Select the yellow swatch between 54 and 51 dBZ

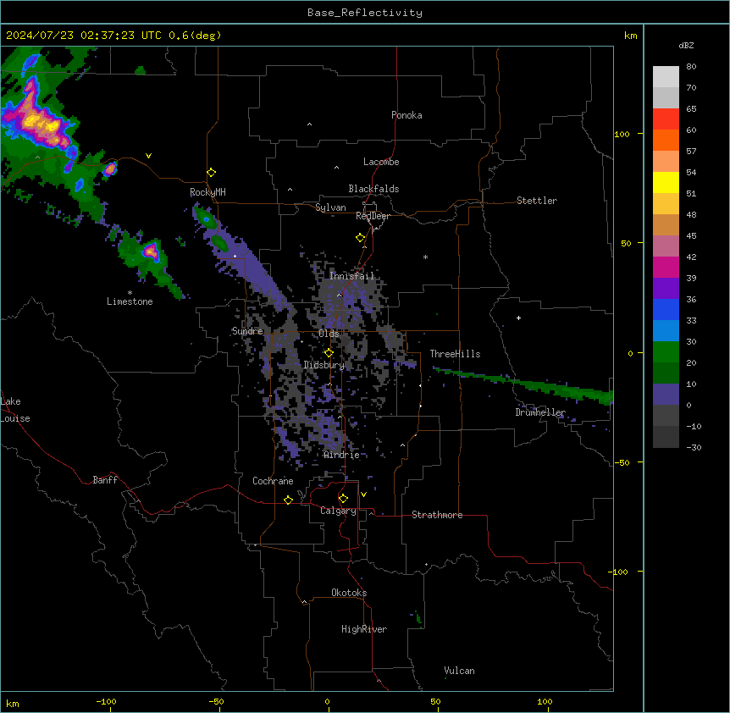pos(666,183)
